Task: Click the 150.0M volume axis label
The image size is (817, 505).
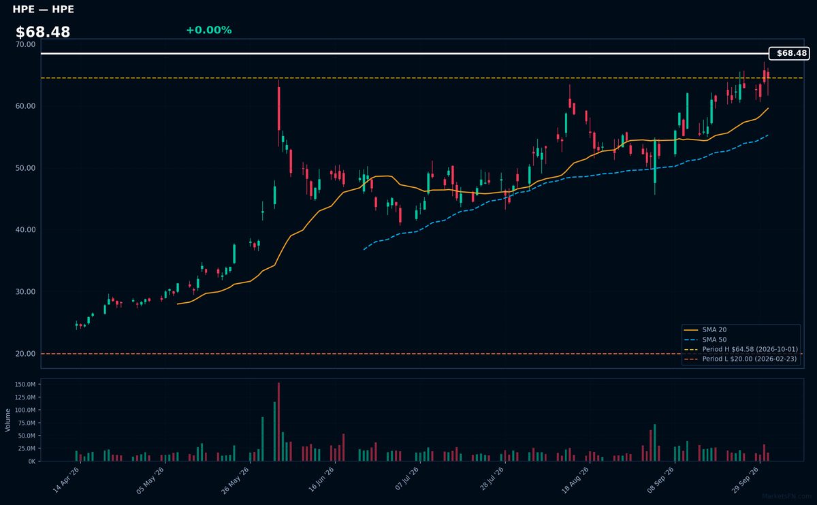Action: (25, 385)
